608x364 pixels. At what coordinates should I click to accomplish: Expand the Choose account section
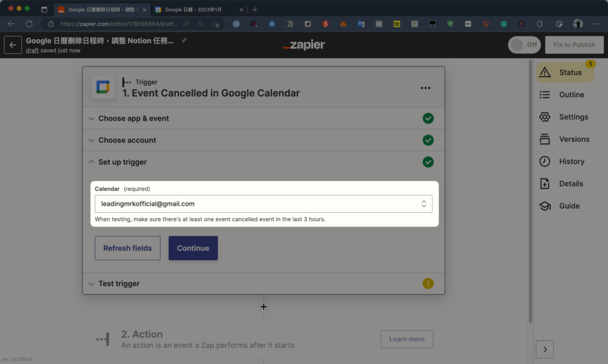coord(264,140)
